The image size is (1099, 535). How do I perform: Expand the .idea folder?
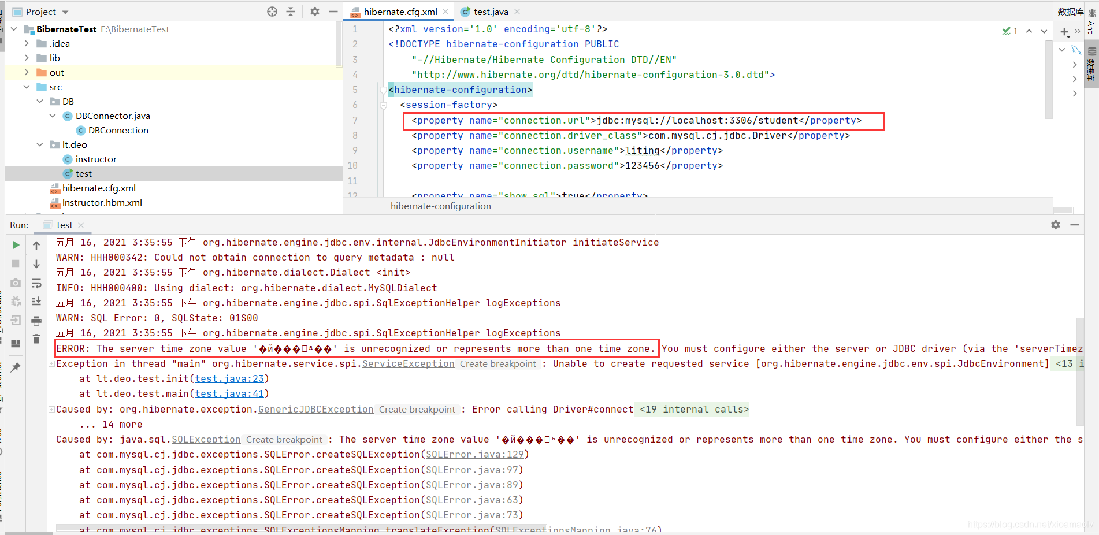27,43
